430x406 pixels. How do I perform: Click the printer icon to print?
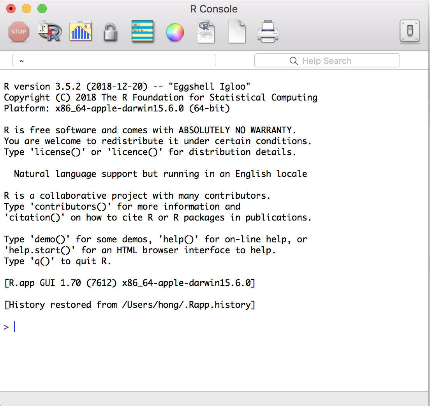click(268, 32)
